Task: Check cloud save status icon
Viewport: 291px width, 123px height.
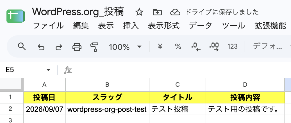Action: pyautogui.click(x=175, y=12)
